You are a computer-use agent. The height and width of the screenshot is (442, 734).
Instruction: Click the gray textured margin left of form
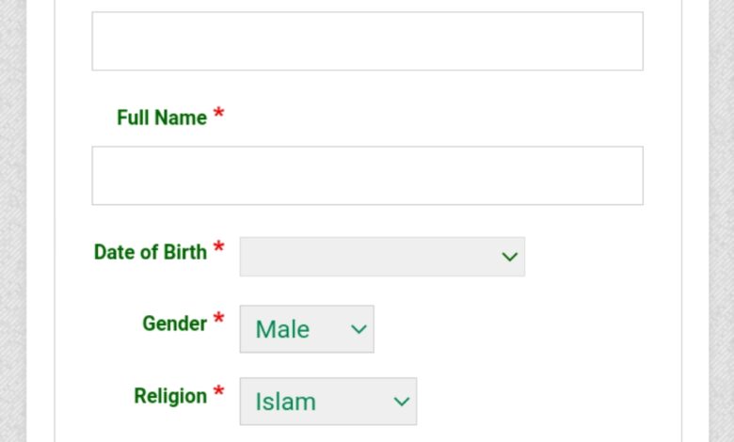pyautogui.click(x=13, y=221)
